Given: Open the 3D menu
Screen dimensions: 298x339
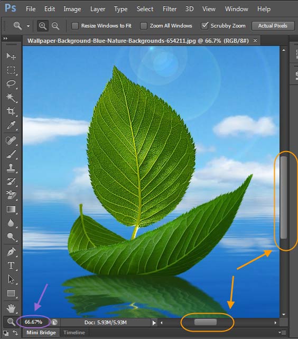Looking at the screenshot, I should pyautogui.click(x=189, y=9).
